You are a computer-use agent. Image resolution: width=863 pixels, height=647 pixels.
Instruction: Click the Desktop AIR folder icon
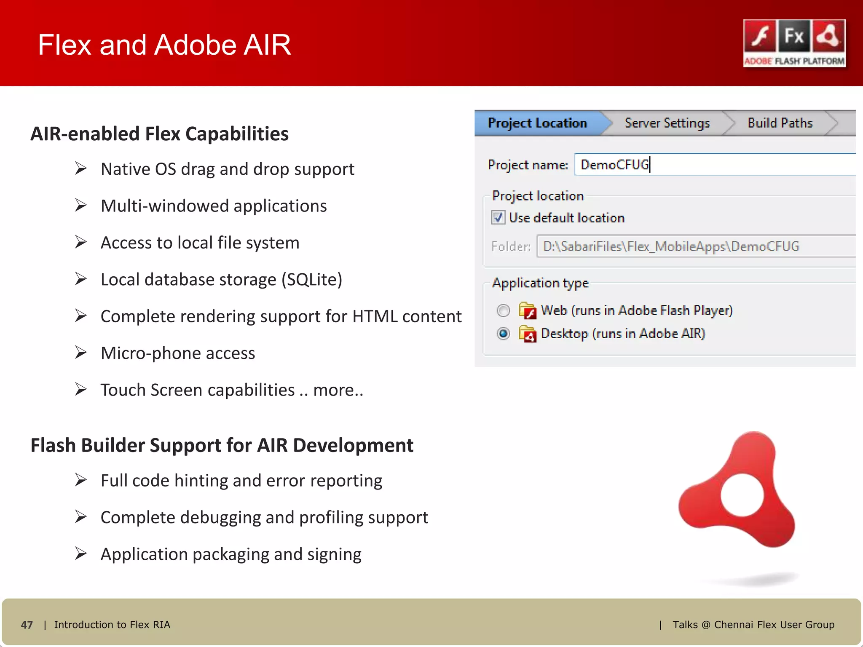click(x=527, y=334)
